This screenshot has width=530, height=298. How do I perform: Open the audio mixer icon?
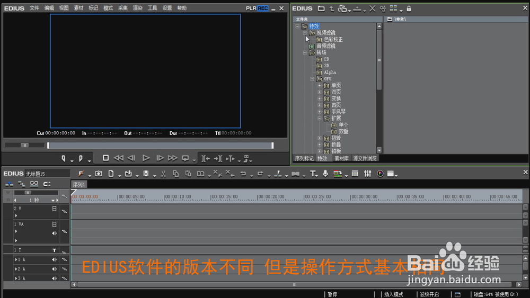pos(367,174)
